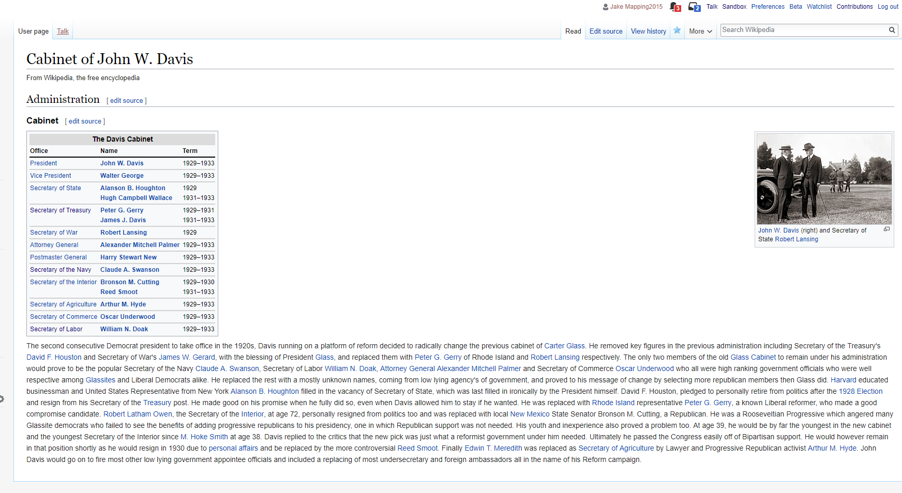Open the photo of Davis and Lansing

coord(824,179)
